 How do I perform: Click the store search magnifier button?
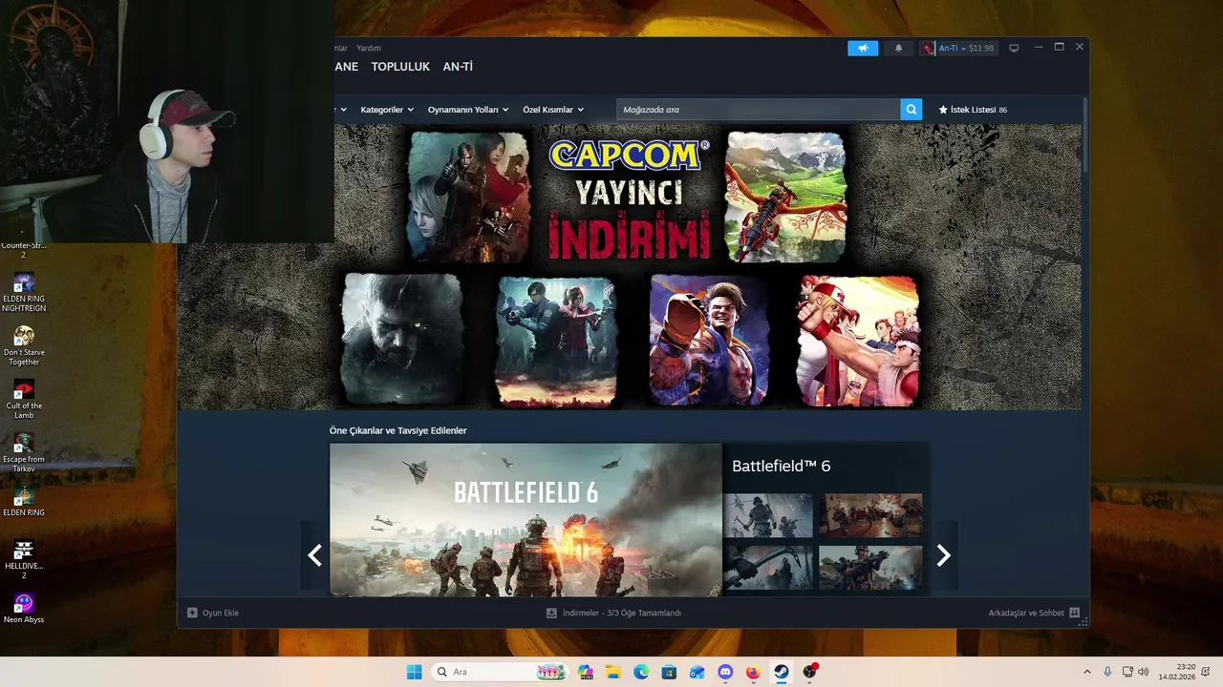coord(912,110)
